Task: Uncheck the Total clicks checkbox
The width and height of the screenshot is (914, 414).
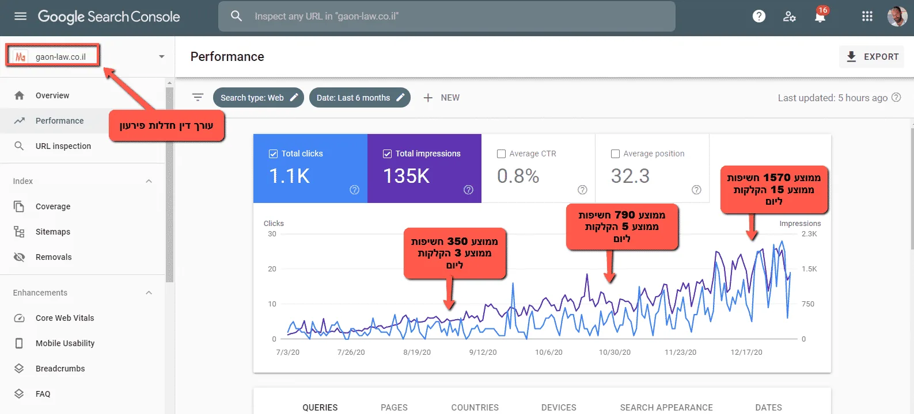Action: pyautogui.click(x=273, y=154)
